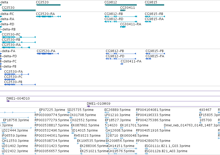Click CDS label CG30411-PA

click(x=131, y=61)
